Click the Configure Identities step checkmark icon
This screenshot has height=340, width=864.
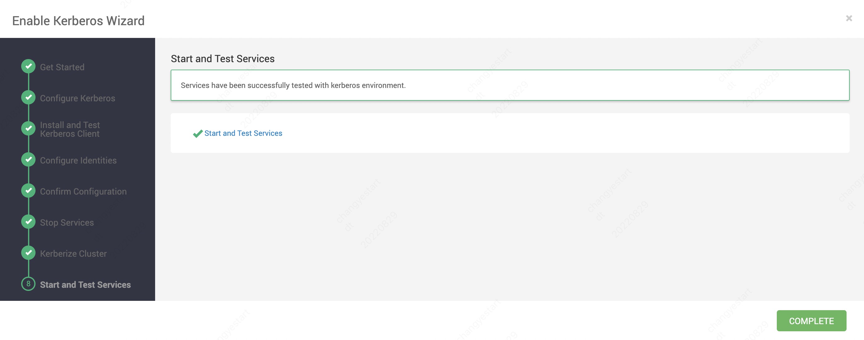pyautogui.click(x=29, y=160)
